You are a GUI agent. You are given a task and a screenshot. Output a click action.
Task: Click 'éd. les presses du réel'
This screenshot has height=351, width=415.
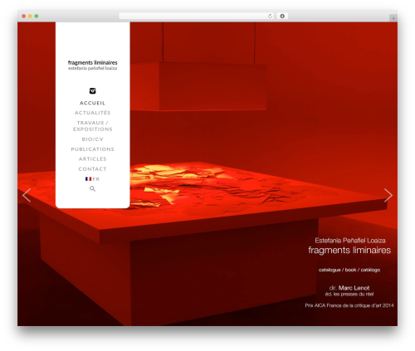[349, 294]
